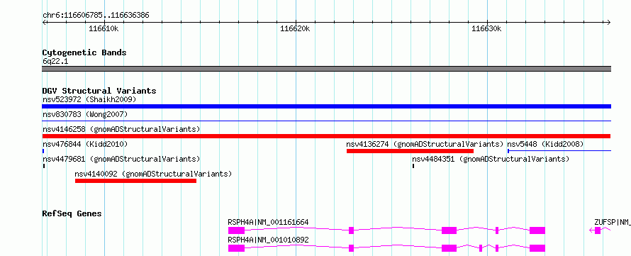
Task: Click the nsv4146258 gnomAD variant label
Action: point(121,129)
